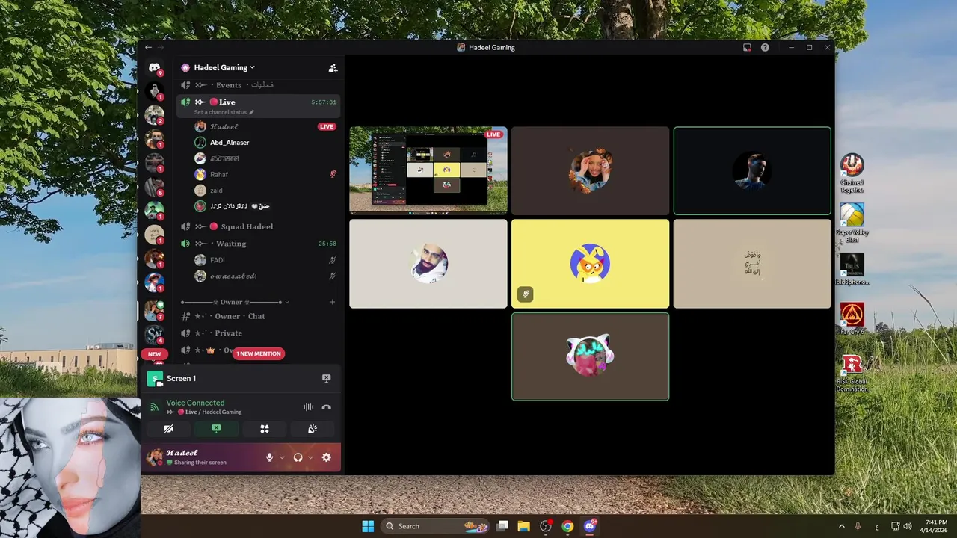This screenshot has height=538, width=957.
Task: Join the Squad Hadeel voice channel
Action: pyautogui.click(x=259, y=226)
